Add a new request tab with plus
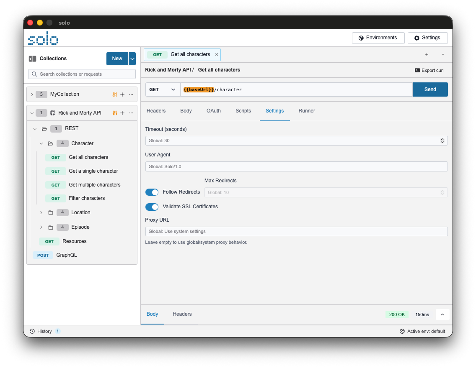Image resolution: width=476 pixels, height=368 pixels. pyautogui.click(x=427, y=54)
